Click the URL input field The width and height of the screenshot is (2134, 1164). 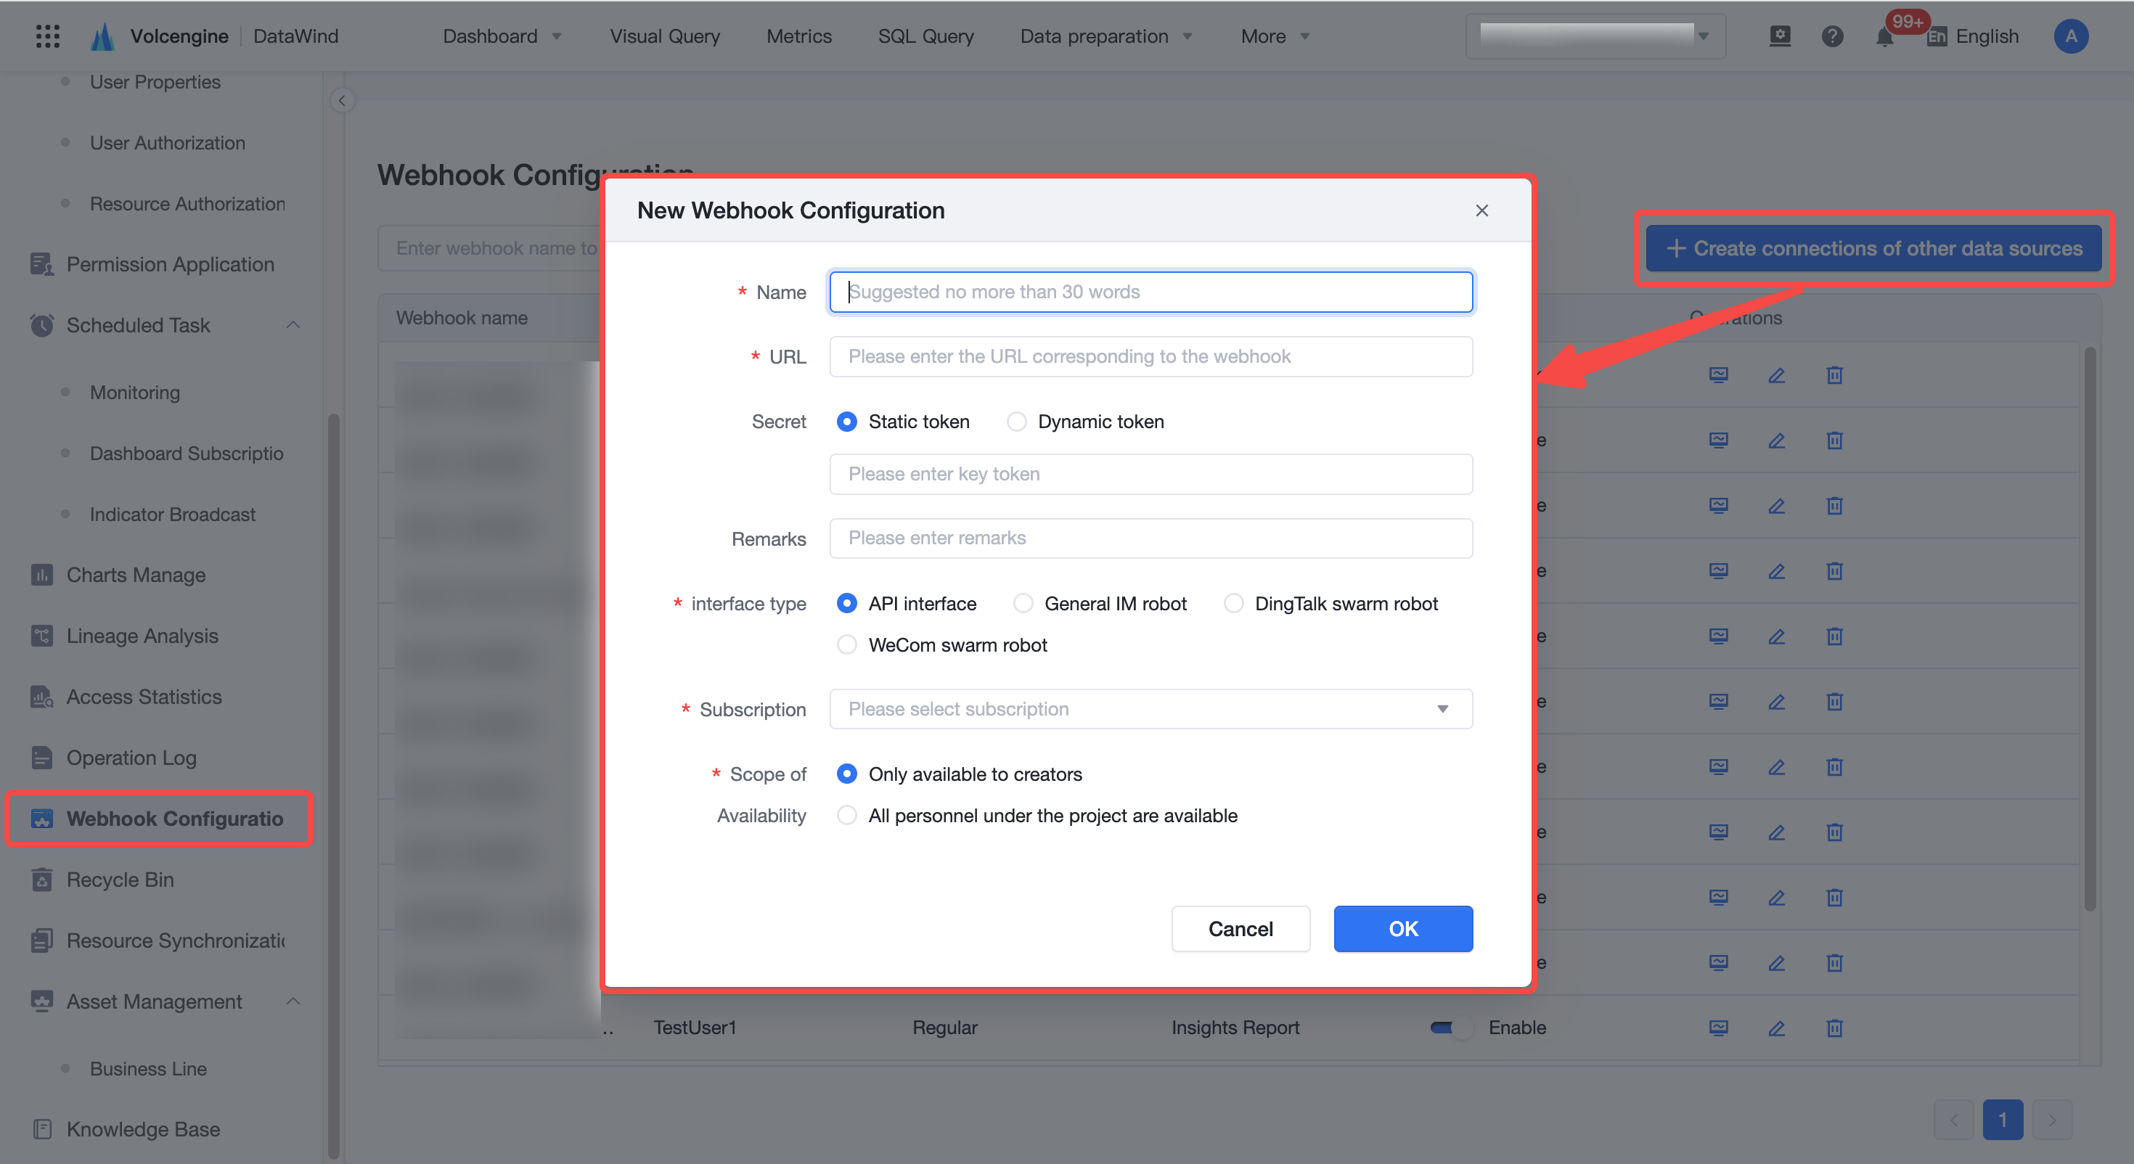tap(1150, 357)
